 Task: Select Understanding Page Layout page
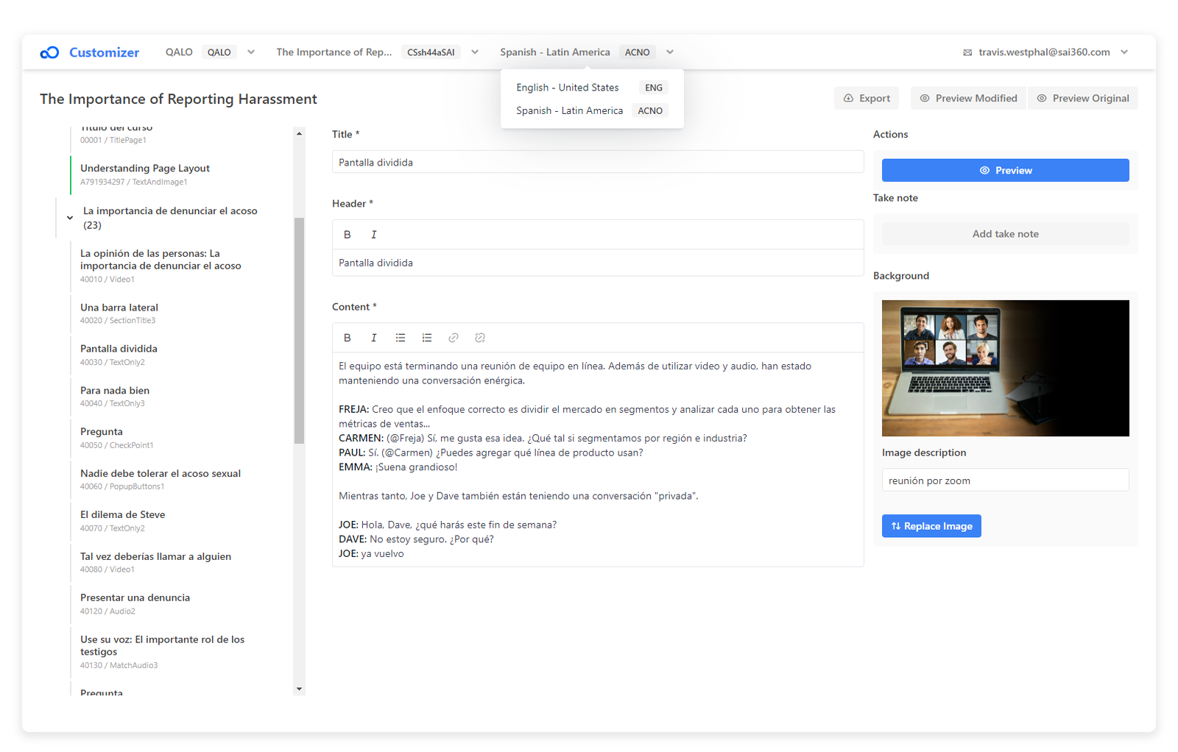pos(177,174)
